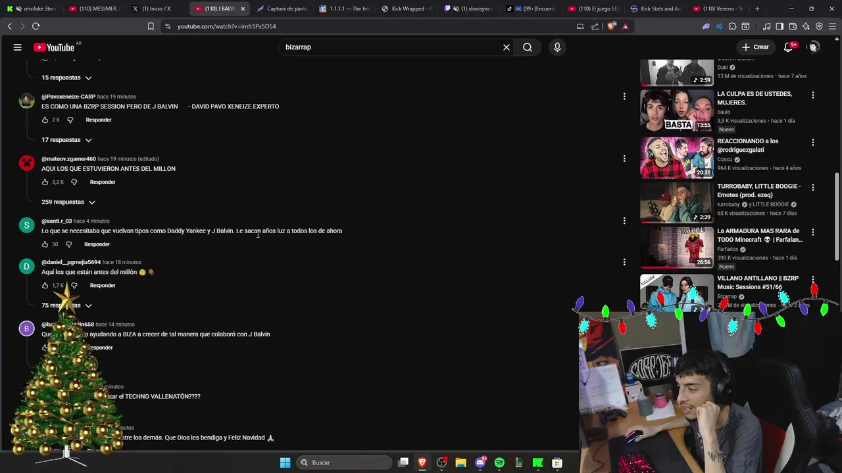Screen dimensions: 842x473
Task: Open browser extensions puzzle icon
Action: point(732,26)
